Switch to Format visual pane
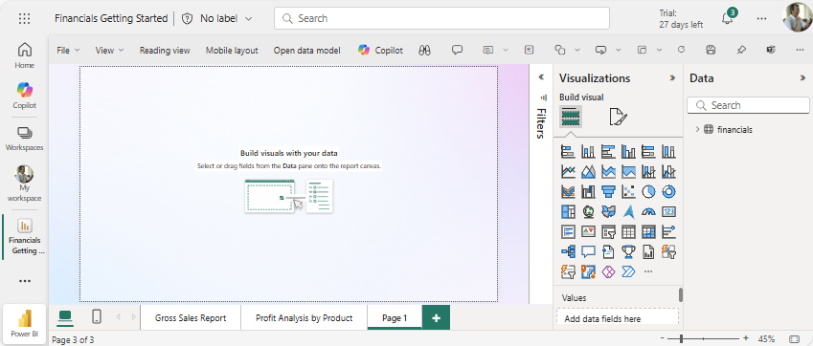This screenshot has width=813, height=346. click(x=618, y=117)
